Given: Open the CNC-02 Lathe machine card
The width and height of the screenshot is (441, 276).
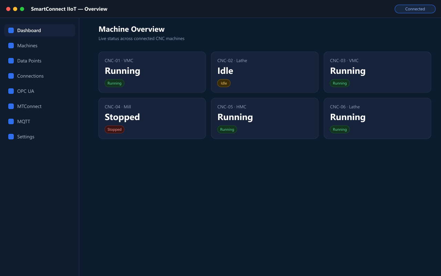Looking at the screenshot, I should pyautogui.click(x=265, y=72).
